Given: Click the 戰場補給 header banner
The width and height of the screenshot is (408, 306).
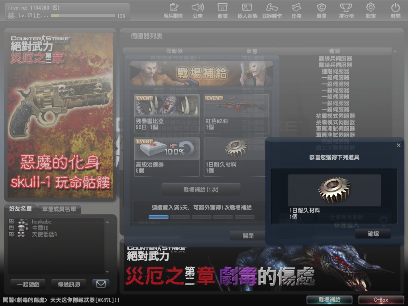Looking at the screenshot, I should point(201,73).
